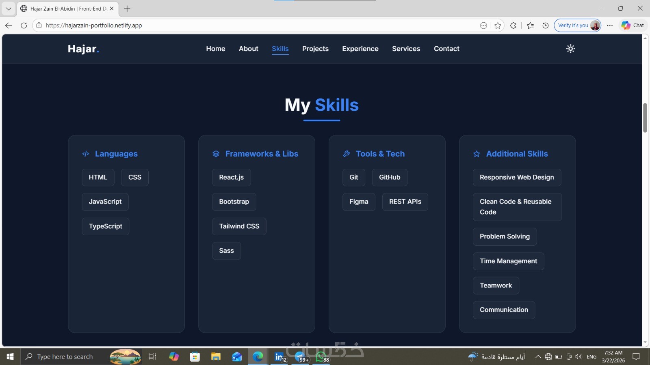Switch ENG input language indicator
650x365 pixels.
(591, 356)
